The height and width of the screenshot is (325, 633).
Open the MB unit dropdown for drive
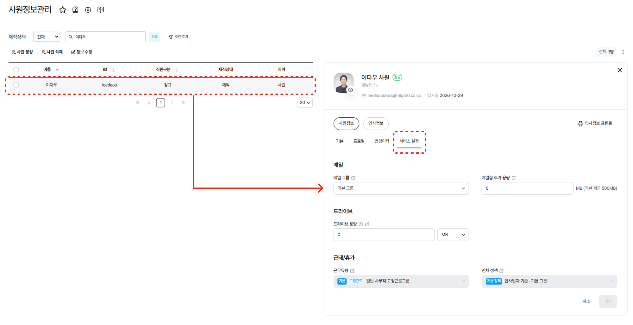click(x=453, y=235)
